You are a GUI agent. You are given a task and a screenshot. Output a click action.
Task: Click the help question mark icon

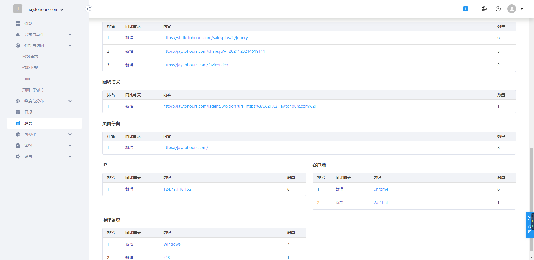point(498,9)
